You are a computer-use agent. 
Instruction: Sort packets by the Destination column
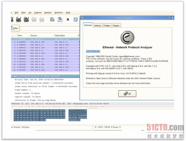(x=65, y=36)
